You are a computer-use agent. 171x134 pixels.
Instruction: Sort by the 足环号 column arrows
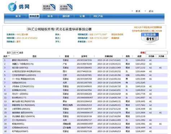click(94, 56)
